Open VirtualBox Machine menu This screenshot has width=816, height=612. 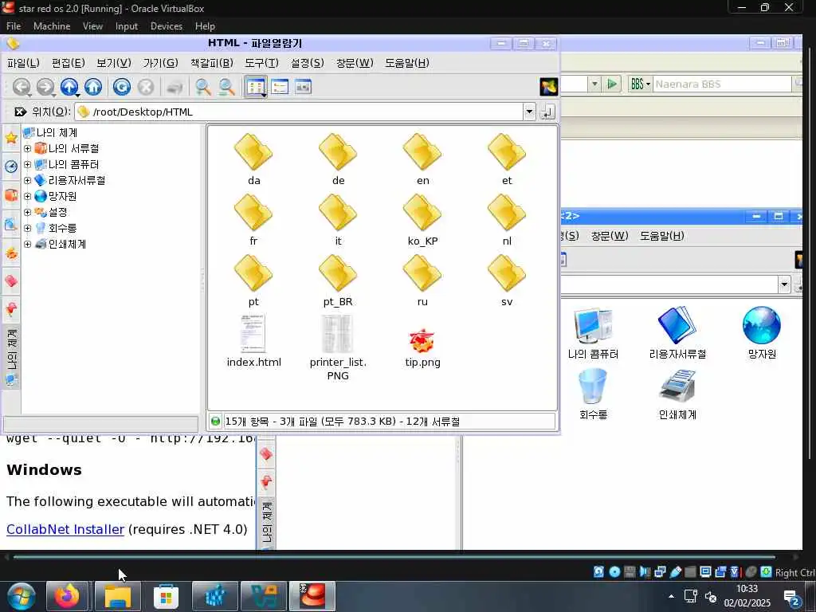[x=52, y=26]
